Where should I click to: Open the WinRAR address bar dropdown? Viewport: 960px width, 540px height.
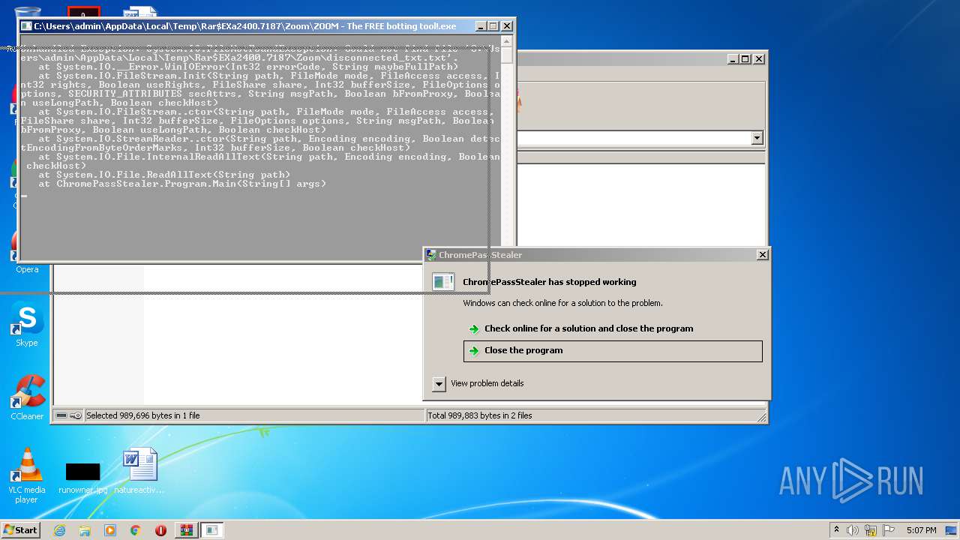[x=757, y=138]
